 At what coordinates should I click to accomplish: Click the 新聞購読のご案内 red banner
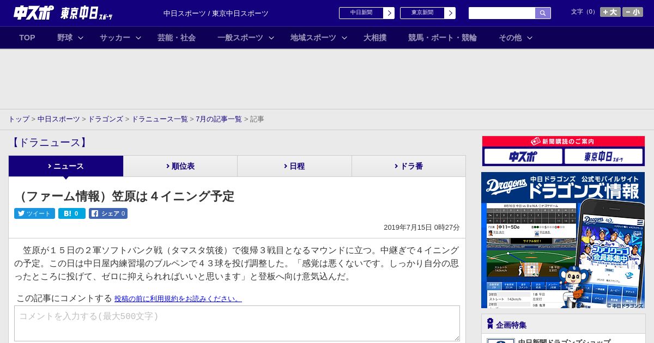(564, 141)
